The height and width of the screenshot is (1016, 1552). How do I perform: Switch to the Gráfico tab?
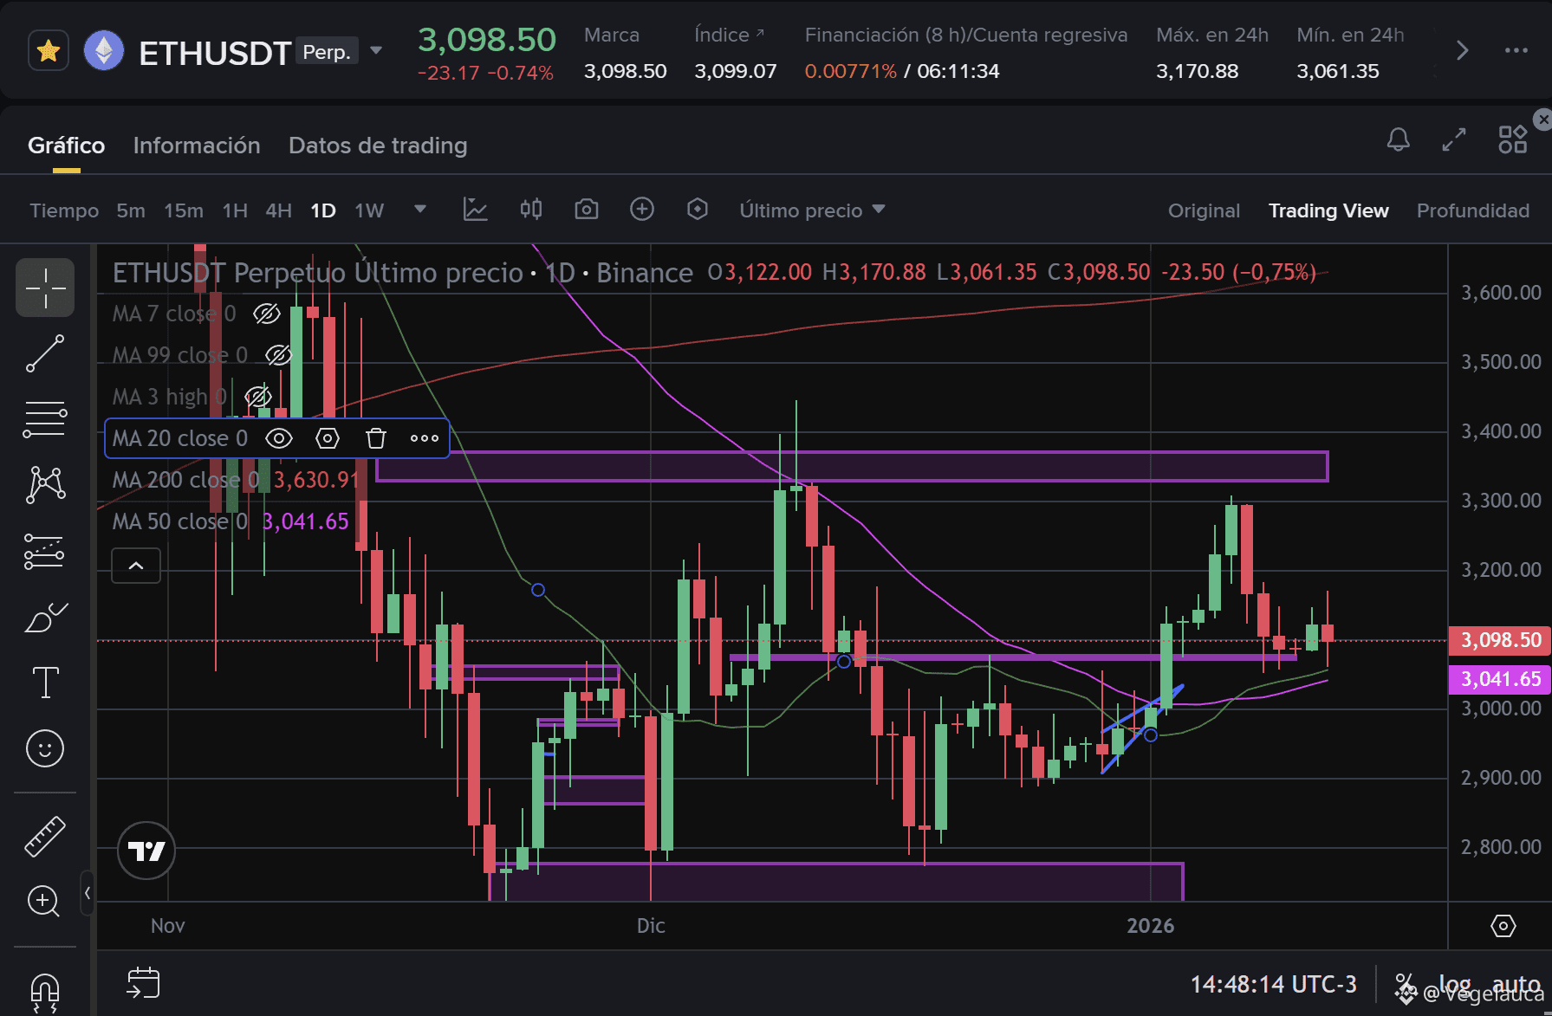67,146
